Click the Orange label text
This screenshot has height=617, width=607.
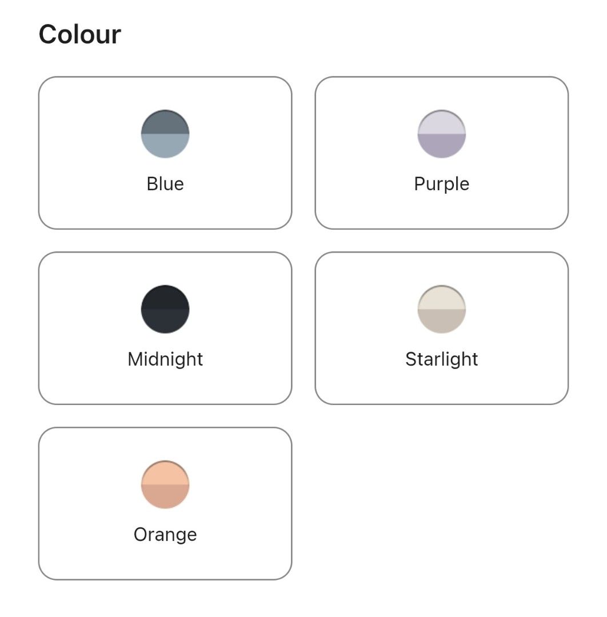[x=165, y=534]
